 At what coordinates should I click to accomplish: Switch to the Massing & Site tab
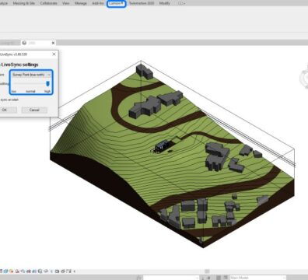pos(24,3)
